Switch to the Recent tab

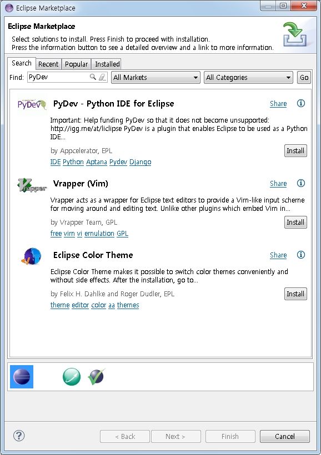tap(48, 64)
